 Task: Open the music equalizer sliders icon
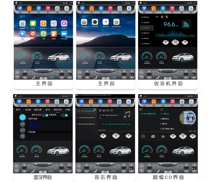[104, 110]
